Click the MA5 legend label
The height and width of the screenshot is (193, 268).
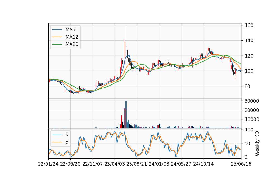(x=70, y=30)
